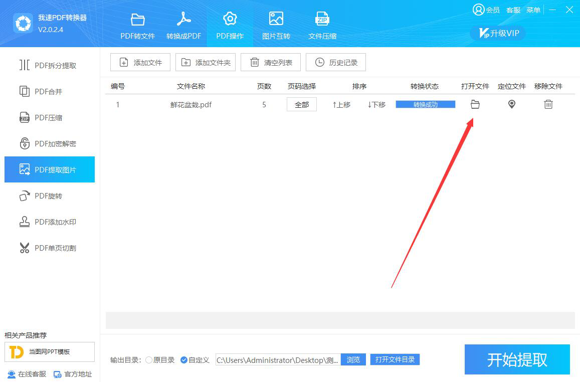Image resolution: width=580 pixels, height=382 pixels.
Task: Move 鲜花盆栽.pdf up with 上移
Action: click(341, 105)
